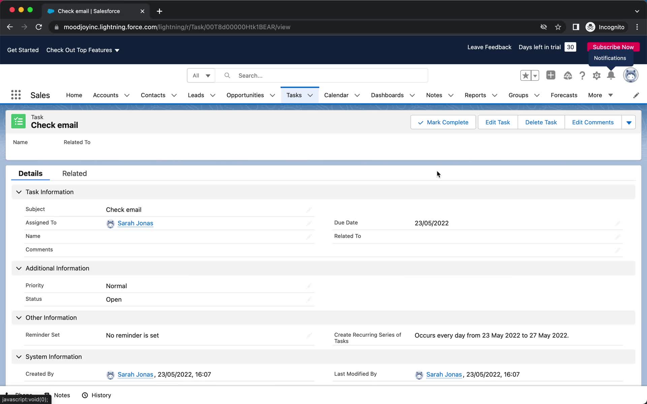Expand the Accounts nav chevron
The height and width of the screenshot is (404, 647).
click(127, 95)
